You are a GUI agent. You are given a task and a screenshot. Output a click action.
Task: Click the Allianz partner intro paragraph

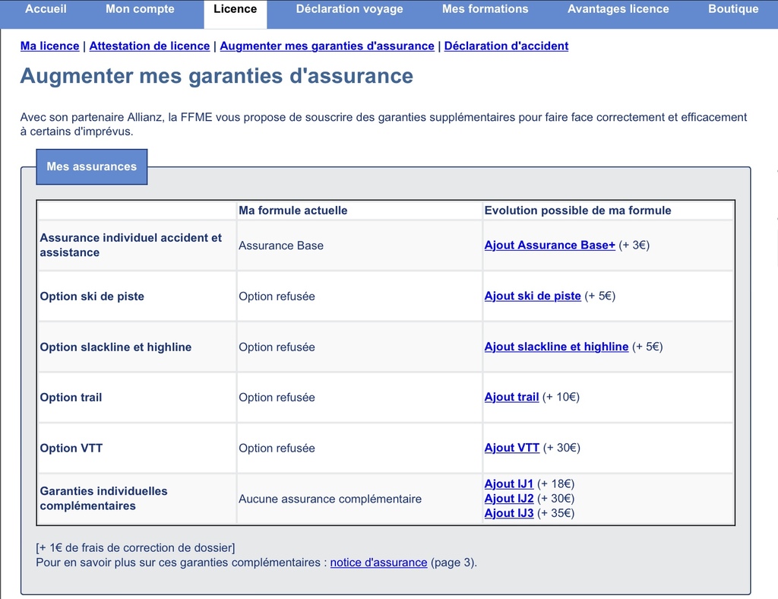click(x=383, y=124)
